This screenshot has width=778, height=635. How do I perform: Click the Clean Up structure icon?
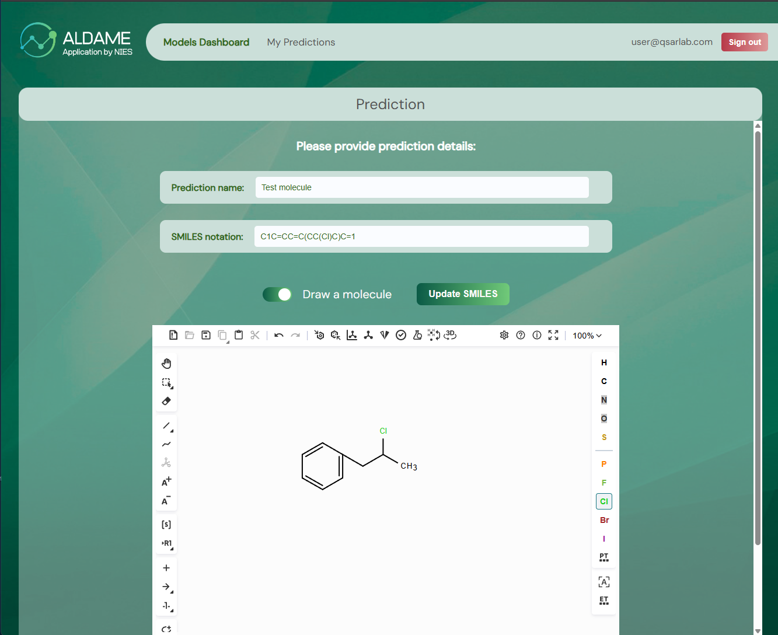click(x=368, y=335)
